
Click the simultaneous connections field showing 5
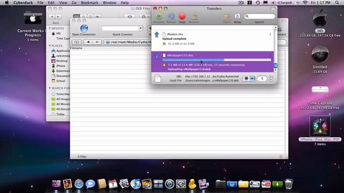tap(262, 79)
